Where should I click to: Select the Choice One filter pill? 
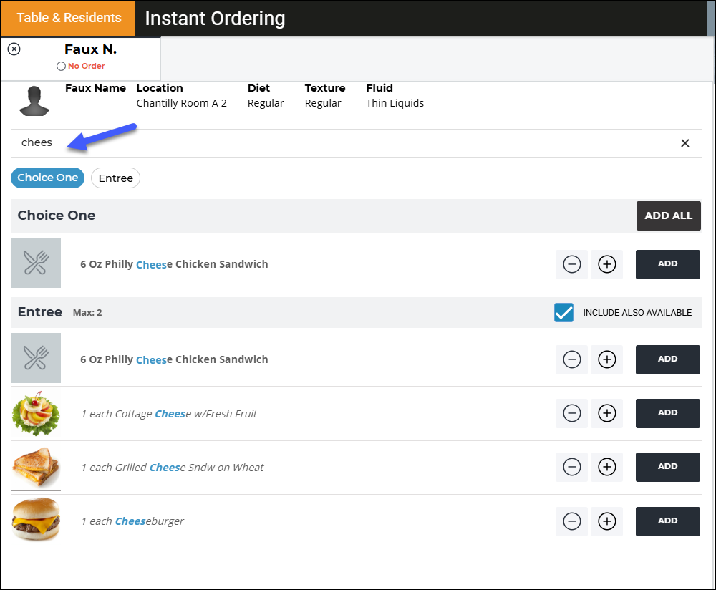[x=47, y=178]
